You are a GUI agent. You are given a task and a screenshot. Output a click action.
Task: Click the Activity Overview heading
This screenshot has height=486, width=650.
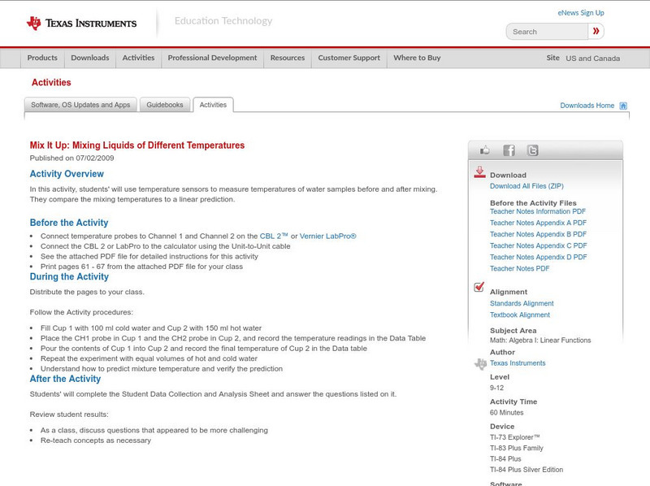pos(67,174)
